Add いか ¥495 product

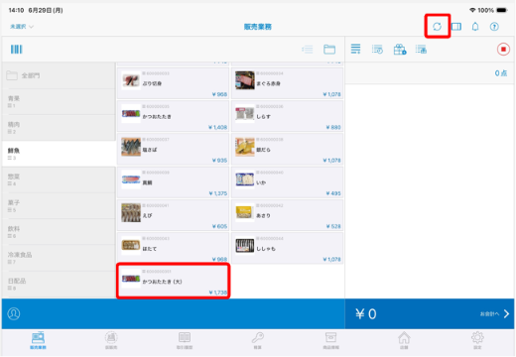(x=287, y=182)
